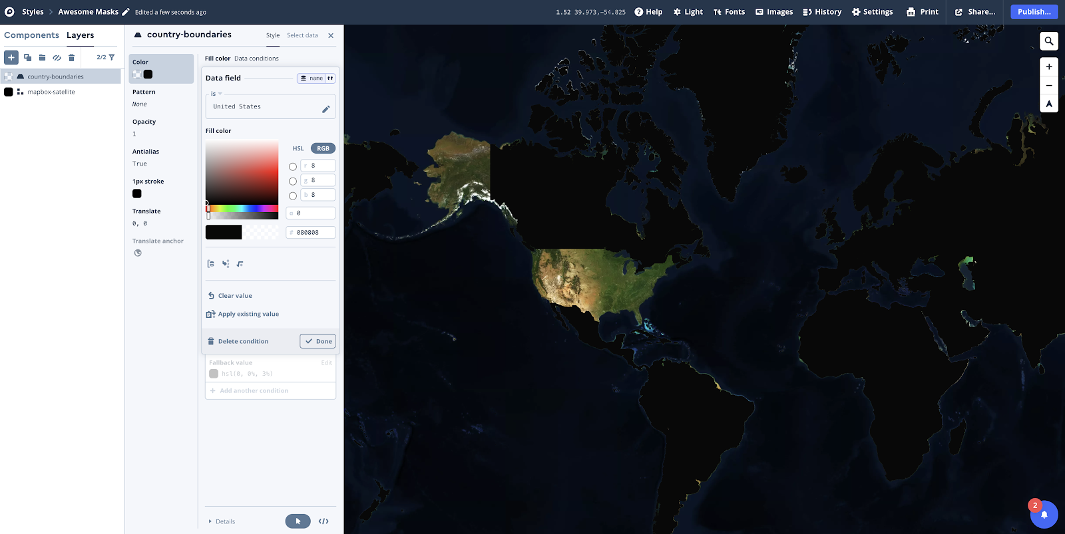Style across data range icon
The image size is (1065, 534).
click(211, 264)
